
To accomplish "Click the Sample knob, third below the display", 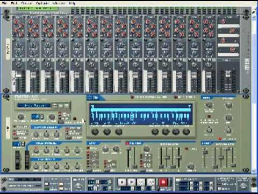I will coord(119,132).
